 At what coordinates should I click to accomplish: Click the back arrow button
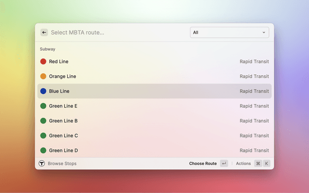(x=44, y=32)
